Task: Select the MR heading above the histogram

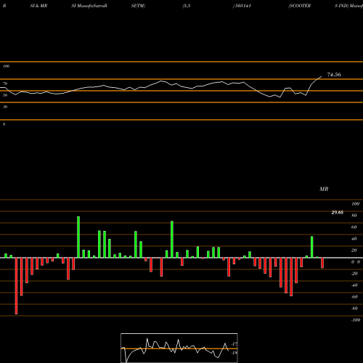Action: pyautogui.click(x=324, y=189)
